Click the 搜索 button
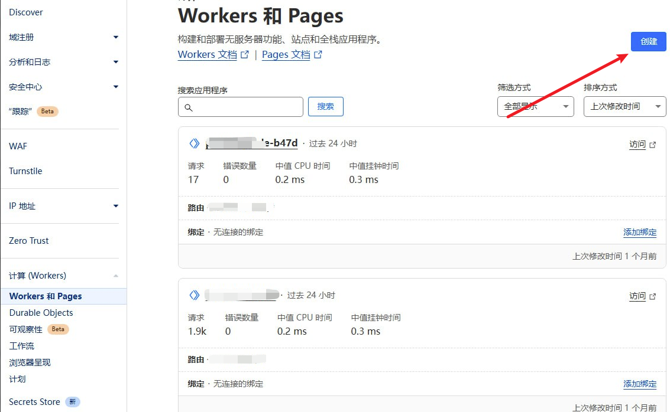The width and height of the screenshot is (670, 412). tap(326, 107)
